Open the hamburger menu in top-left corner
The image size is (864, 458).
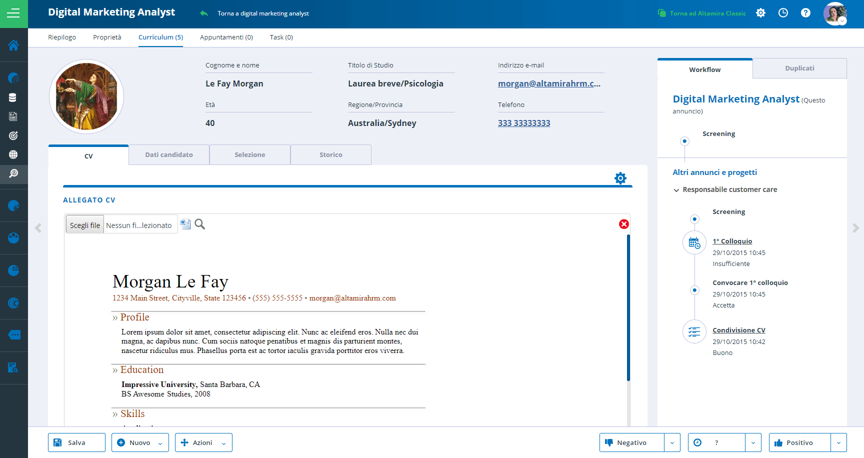pyautogui.click(x=13, y=13)
